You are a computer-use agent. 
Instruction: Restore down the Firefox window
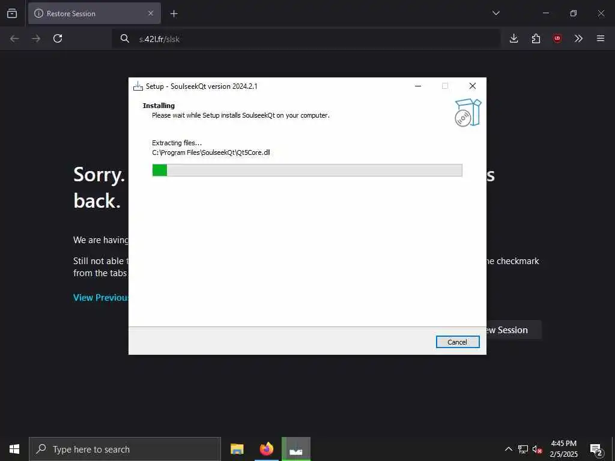[x=574, y=13]
